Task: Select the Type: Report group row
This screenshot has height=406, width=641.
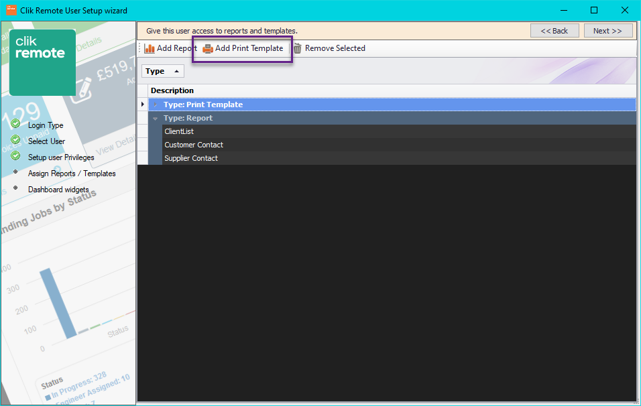Action: [x=392, y=118]
